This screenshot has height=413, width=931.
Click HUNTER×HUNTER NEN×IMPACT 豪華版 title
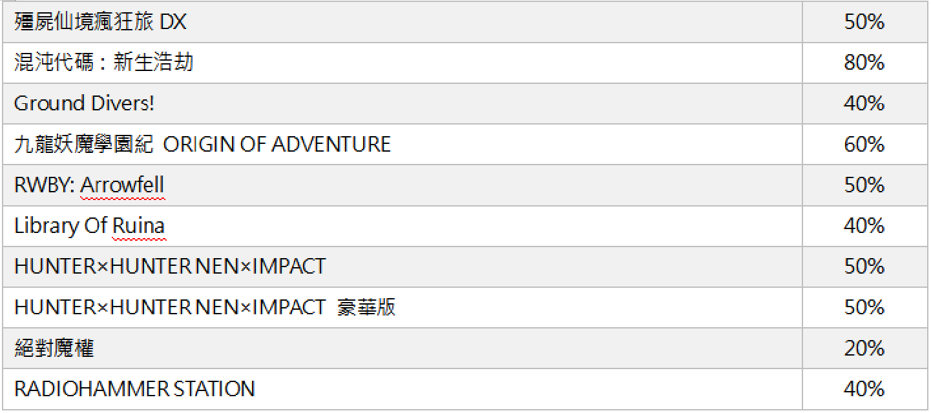[x=205, y=307]
